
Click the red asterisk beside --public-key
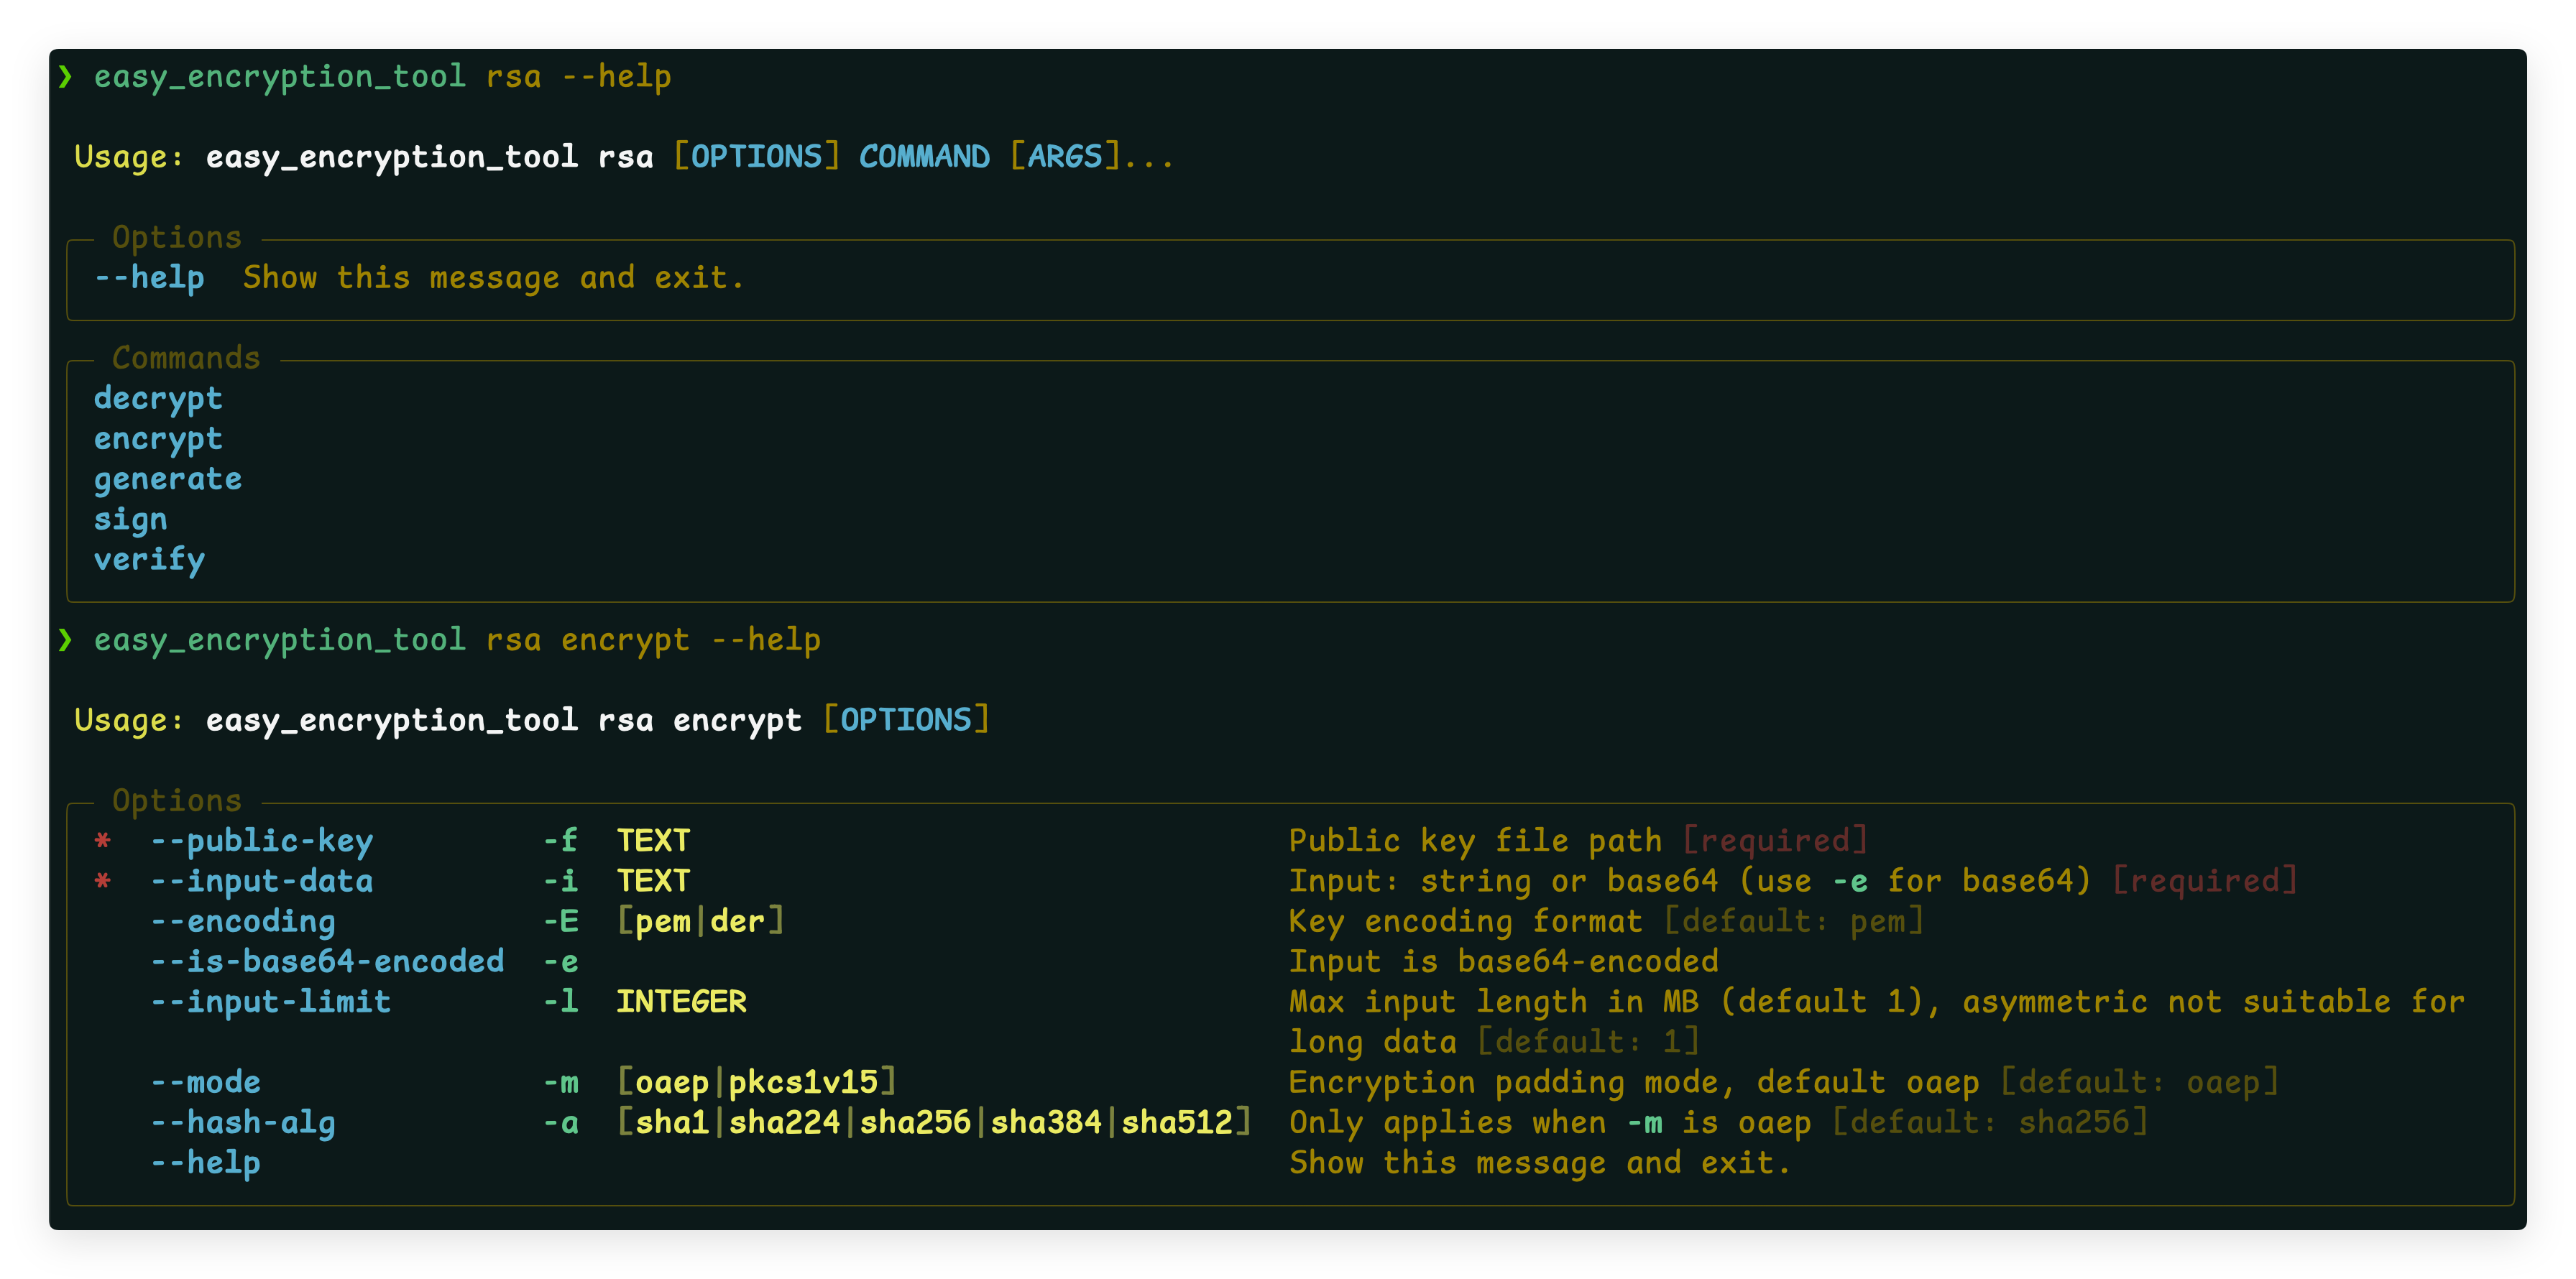[102, 841]
